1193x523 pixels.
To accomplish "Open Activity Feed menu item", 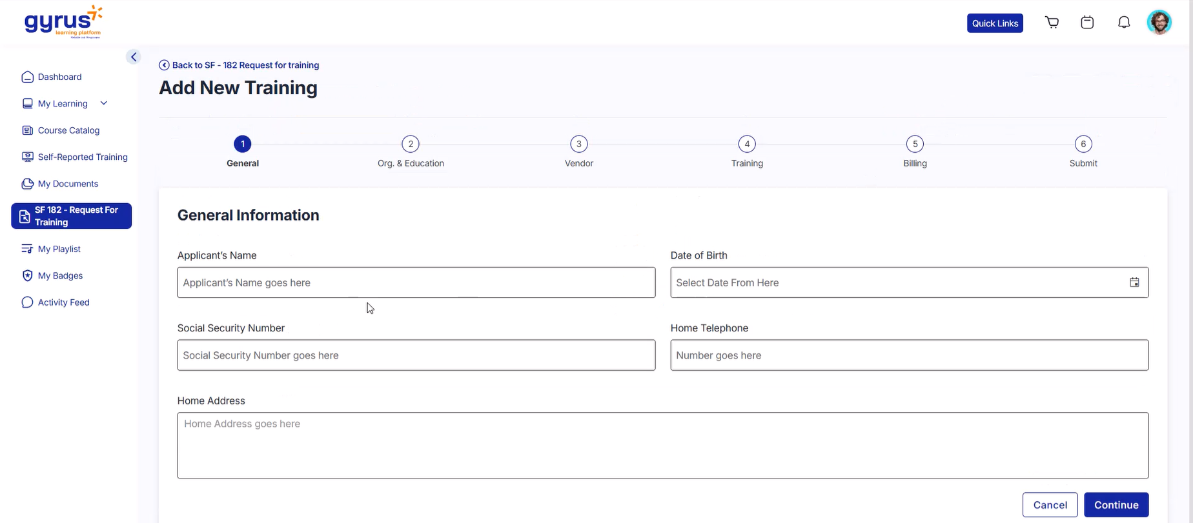I will (63, 302).
